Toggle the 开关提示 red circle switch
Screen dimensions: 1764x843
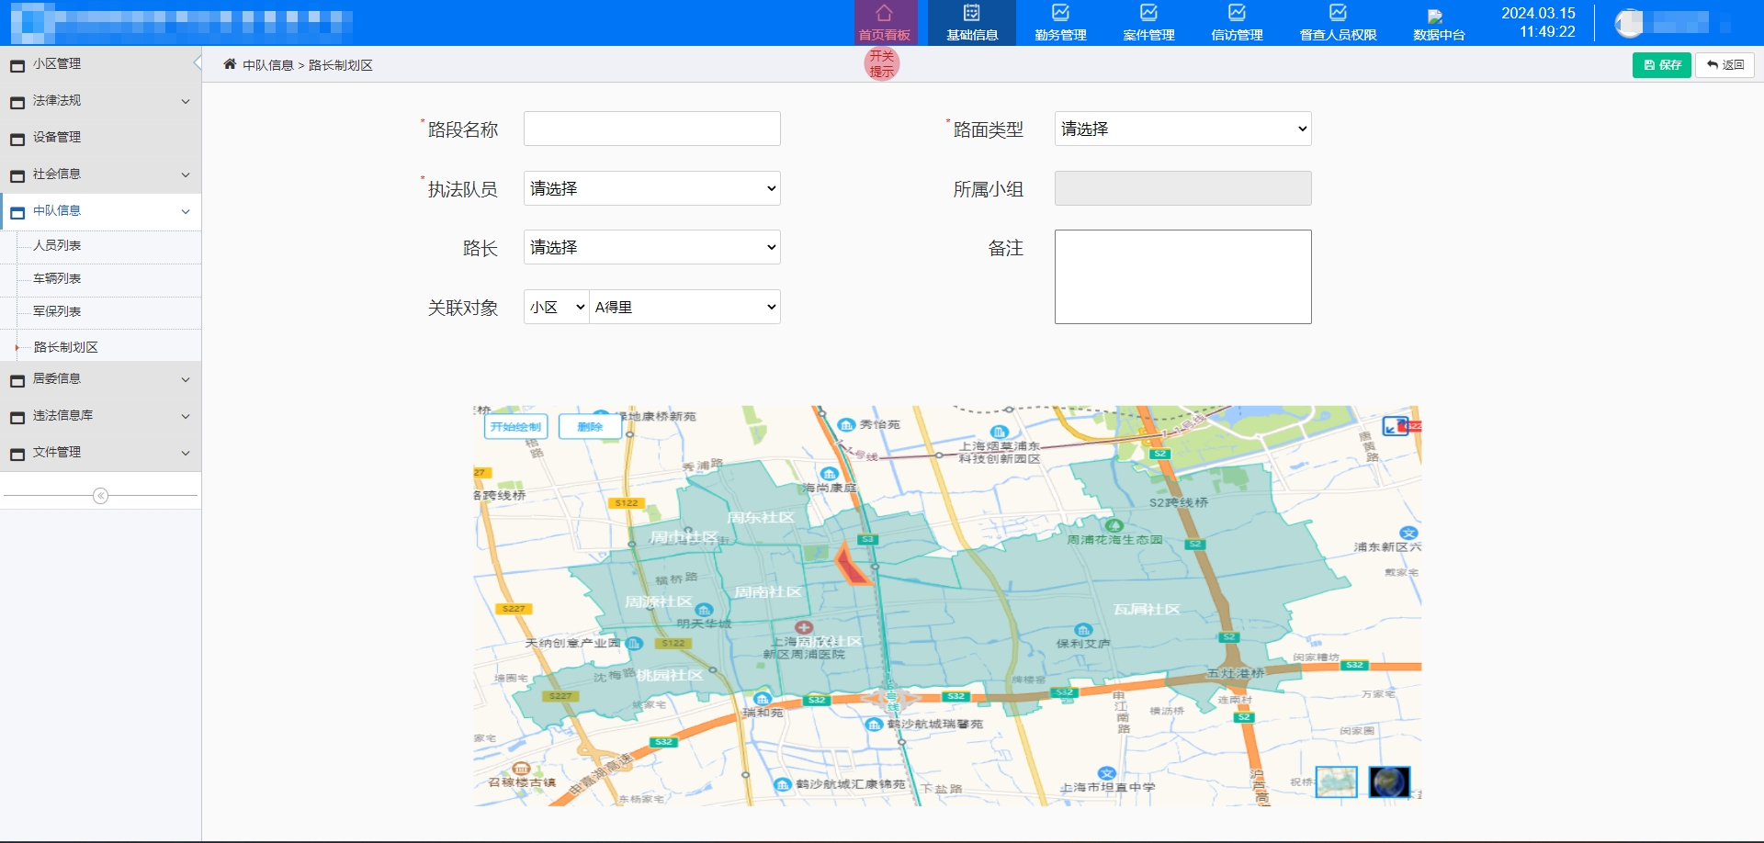tap(882, 63)
